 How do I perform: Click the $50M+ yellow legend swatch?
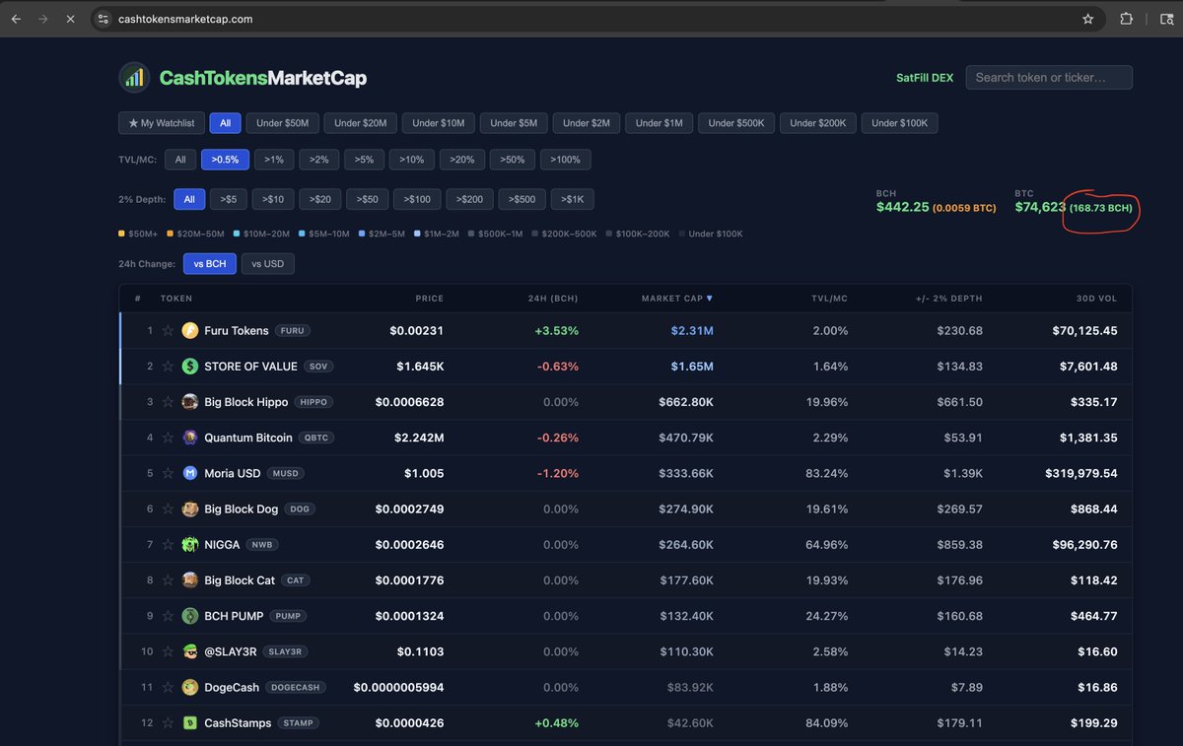pos(121,234)
